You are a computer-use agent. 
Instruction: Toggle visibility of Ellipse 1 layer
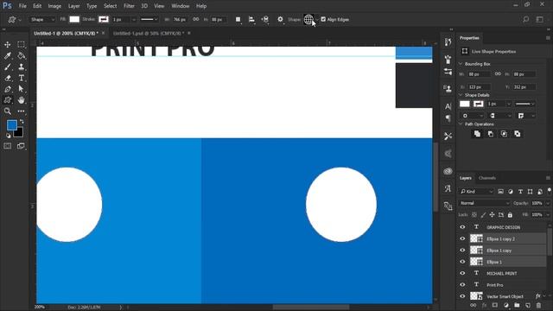pyautogui.click(x=462, y=262)
